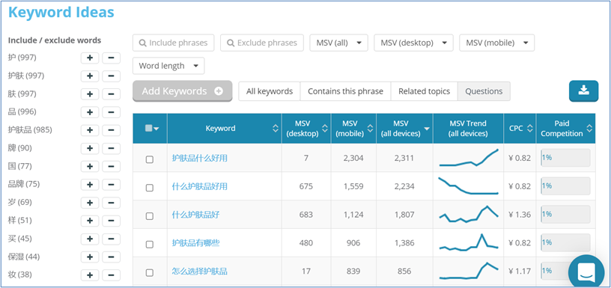The height and width of the screenshot is (288, 611).
Task: Exclude 护肤品 (985) minus button
Action: tap(111, 130)
